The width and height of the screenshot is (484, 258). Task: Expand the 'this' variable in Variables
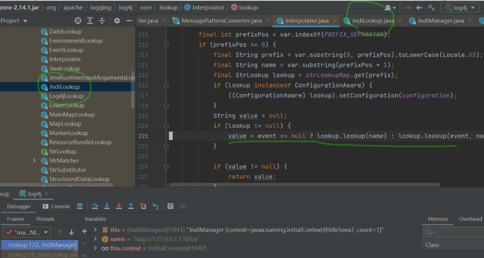coord(95,230)
